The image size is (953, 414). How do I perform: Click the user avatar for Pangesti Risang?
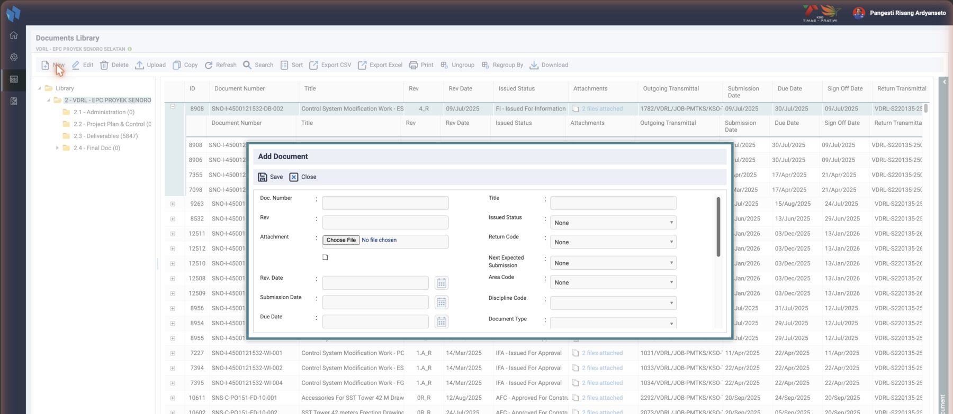(x=859, y=13)
